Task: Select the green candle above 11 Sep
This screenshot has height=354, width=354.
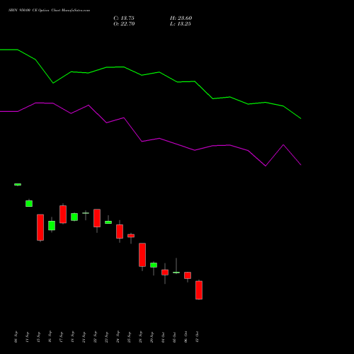Action: click(29, 203)
